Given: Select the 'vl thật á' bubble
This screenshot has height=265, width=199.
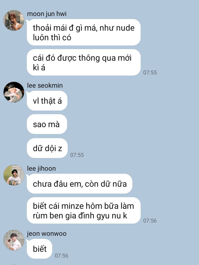Looking at the screenshot, I should pos(47,101).
